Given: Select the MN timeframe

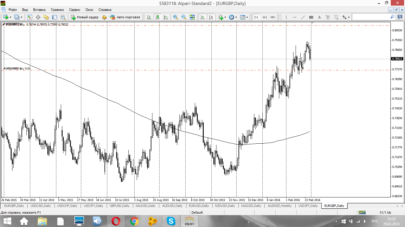Looking at the screenshot, I should (x=273, y=17).
